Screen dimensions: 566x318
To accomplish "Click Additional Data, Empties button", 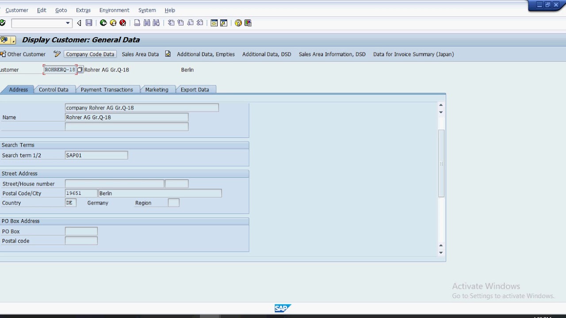I will click(x=206, y=54).
